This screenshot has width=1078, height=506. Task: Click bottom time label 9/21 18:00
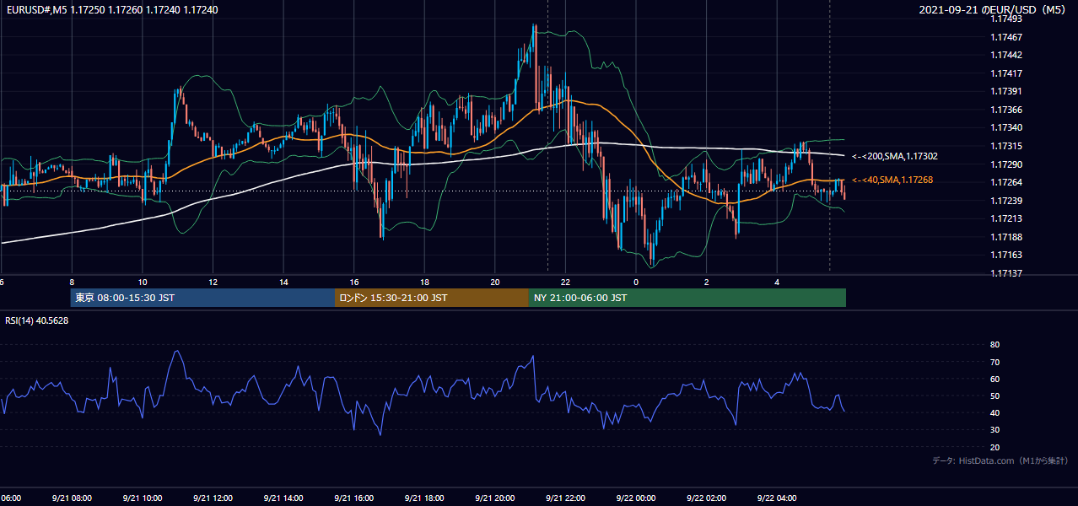pos(424,498)
